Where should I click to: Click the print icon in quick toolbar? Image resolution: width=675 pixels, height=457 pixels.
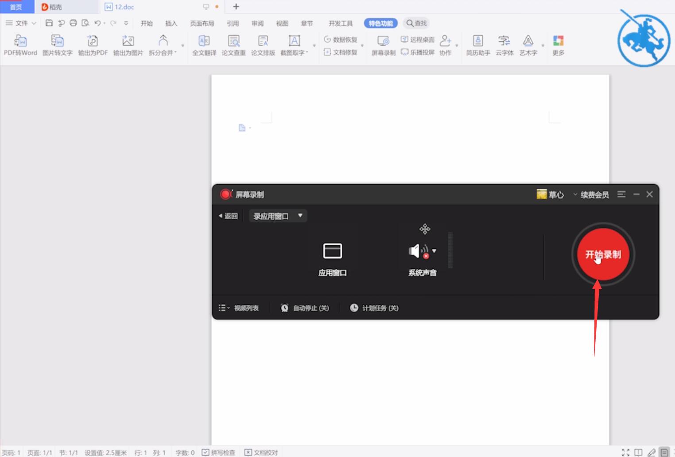(74, 23)
